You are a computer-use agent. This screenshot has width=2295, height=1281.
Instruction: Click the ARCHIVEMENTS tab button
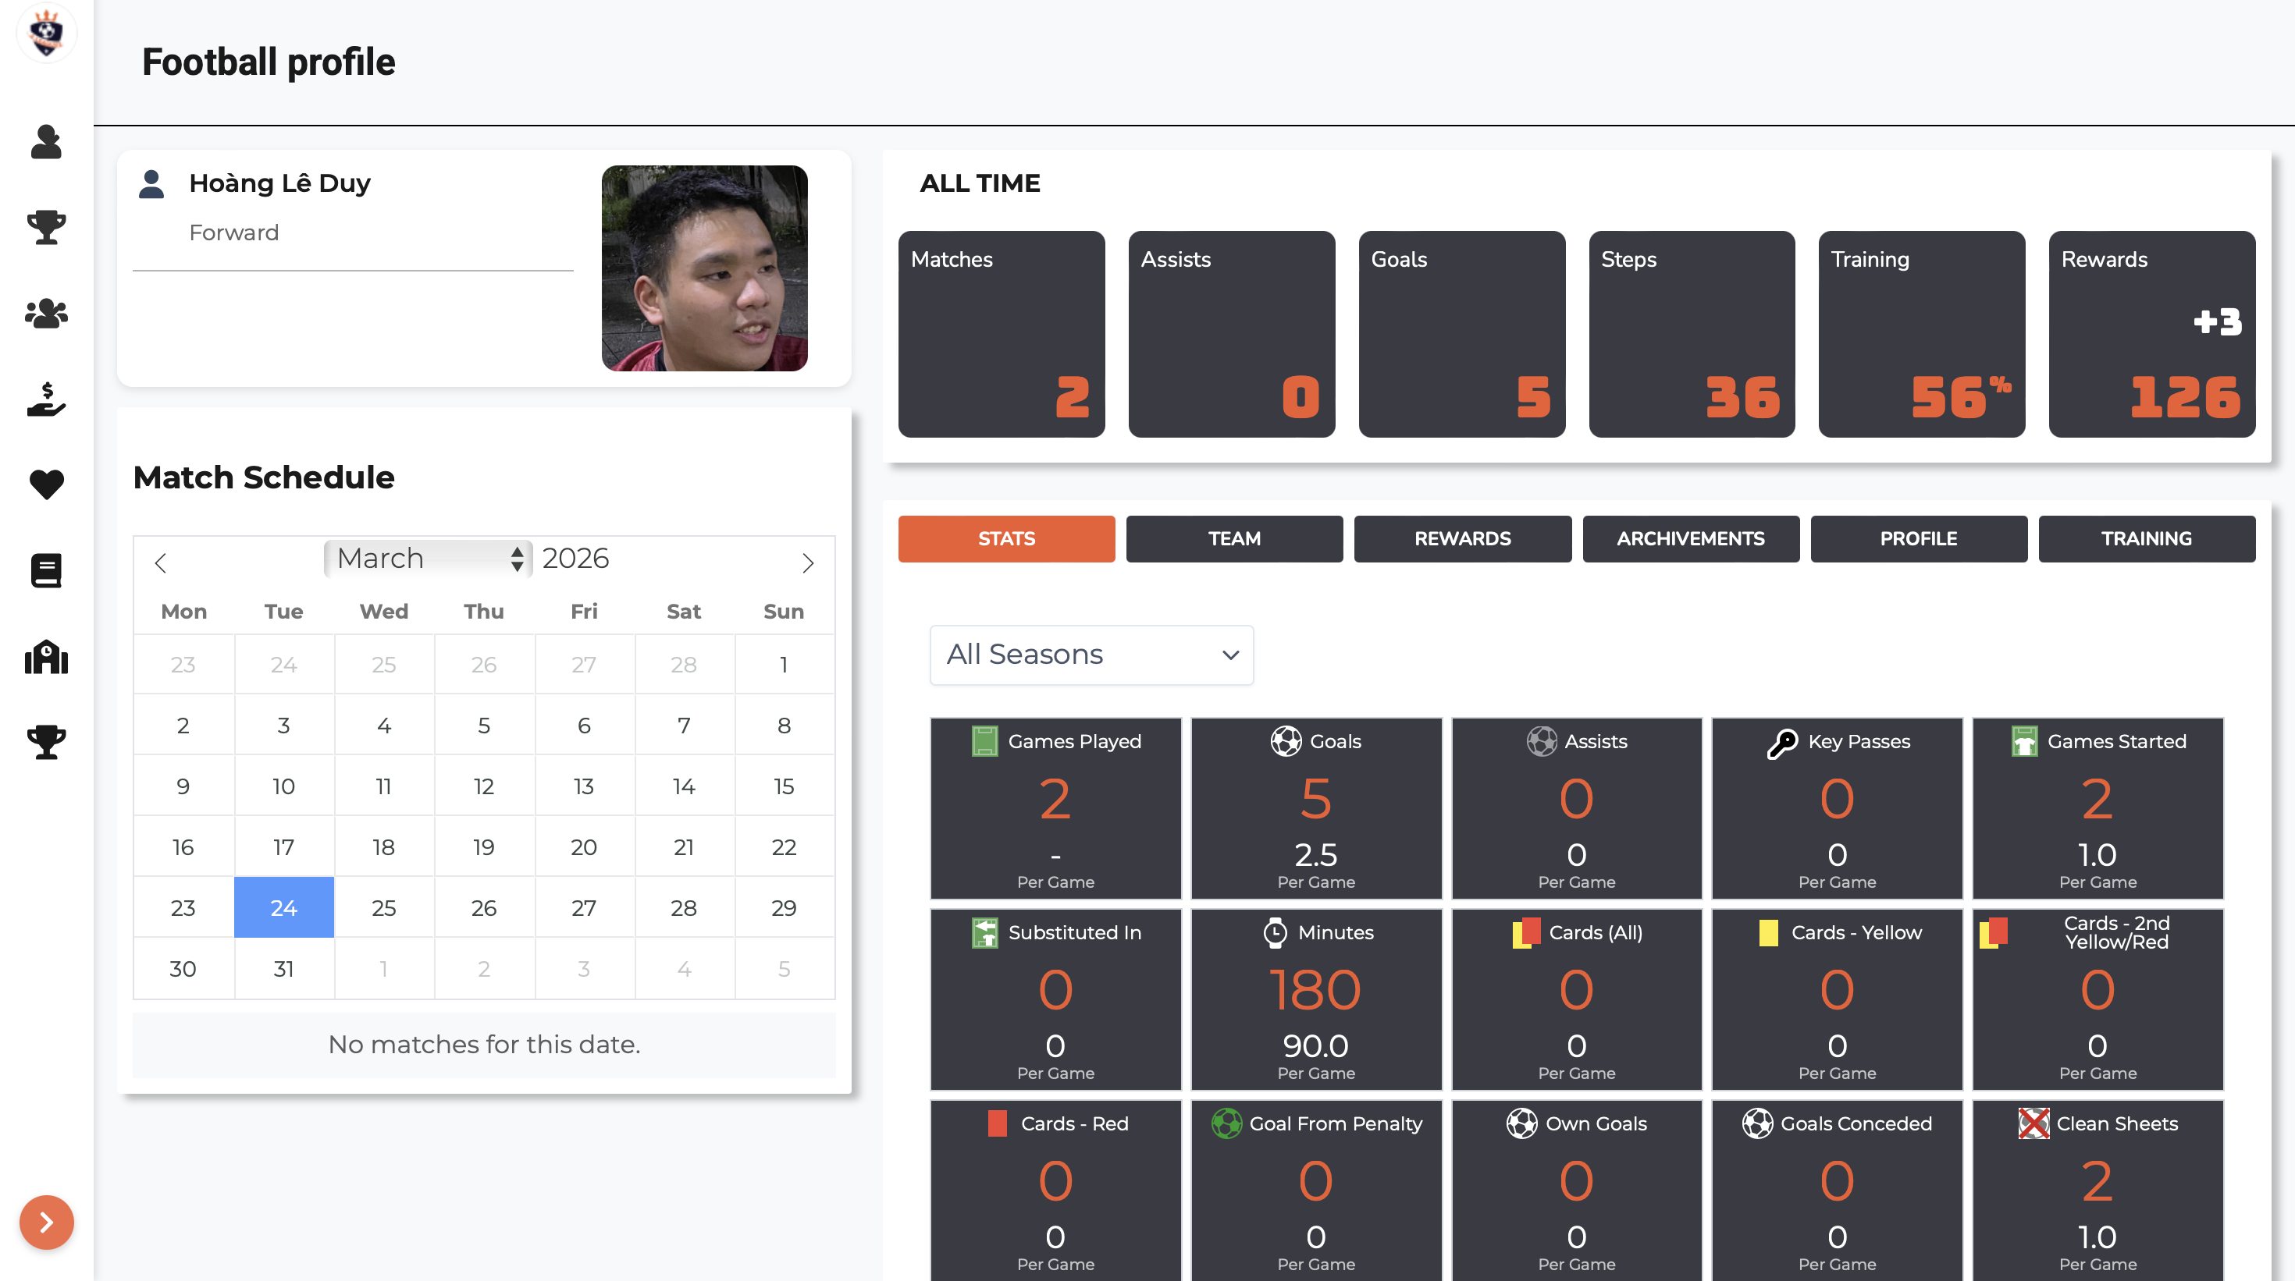coord(1690,538)
